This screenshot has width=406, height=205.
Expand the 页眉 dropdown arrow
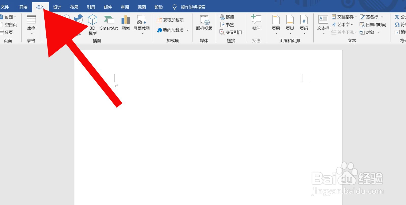pos(276,33)
